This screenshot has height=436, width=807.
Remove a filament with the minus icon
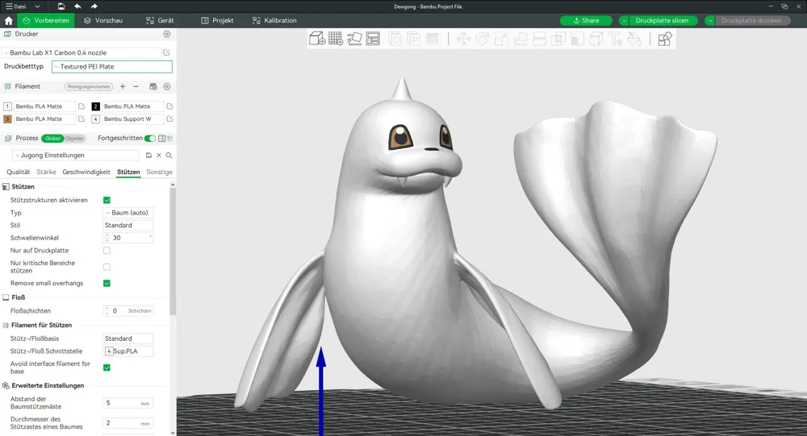tap(136, 86)
